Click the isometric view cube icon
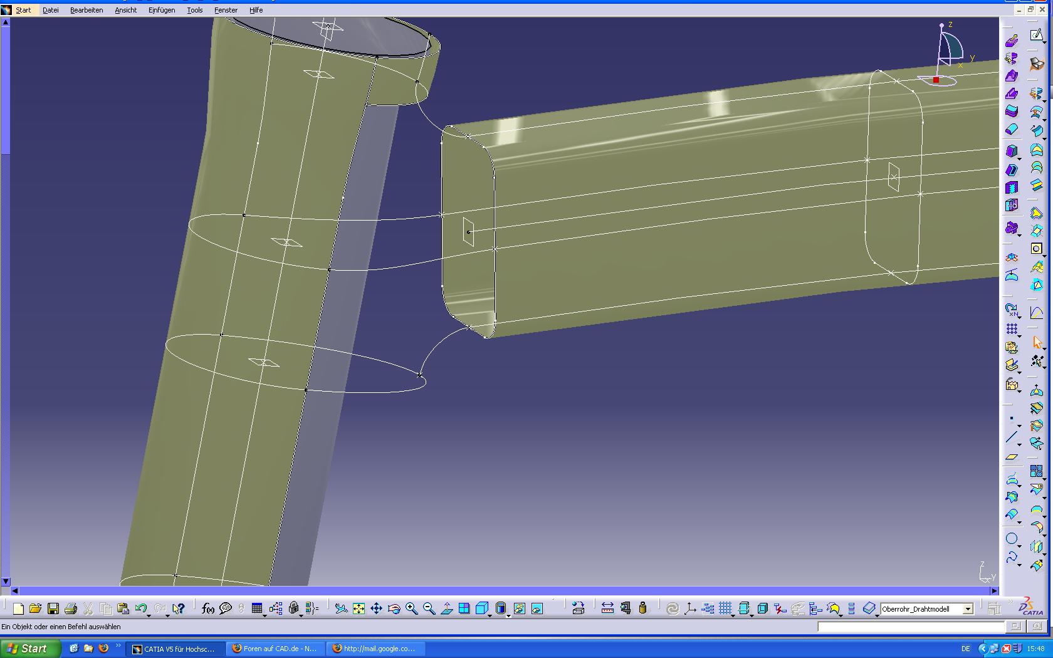Viewport: 1053px width, 658px height. [x=481, y=608]
